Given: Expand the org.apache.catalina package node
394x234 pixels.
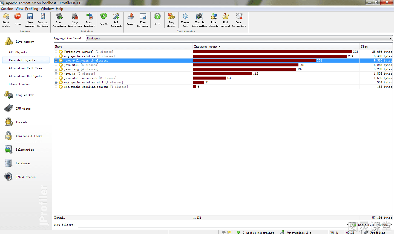Looking at the screenshot, I should [x=56, y=56].
